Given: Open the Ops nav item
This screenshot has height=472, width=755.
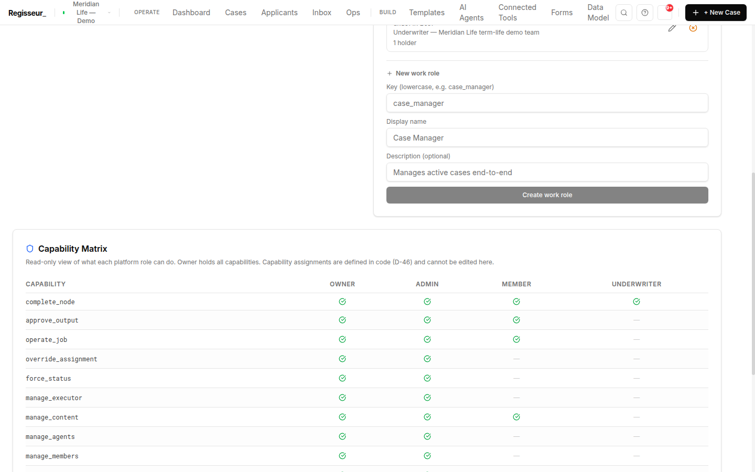Looking at the screenshot, I should 353,13.
